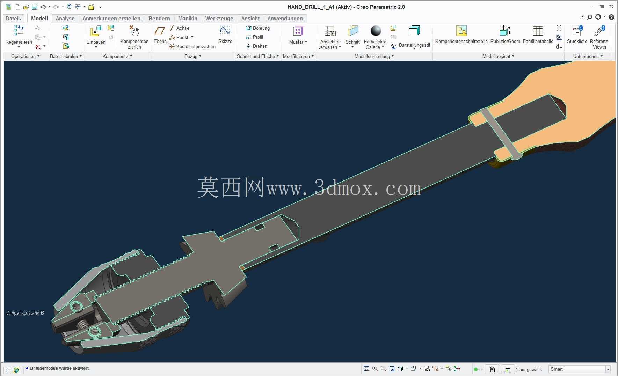Zoom in using the status bar magnifier plus

pos(375,369)
